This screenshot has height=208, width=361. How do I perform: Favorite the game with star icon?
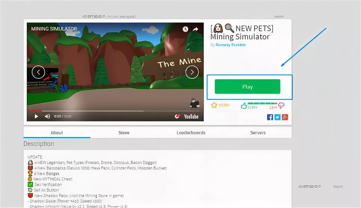click(x=214, y=105)
